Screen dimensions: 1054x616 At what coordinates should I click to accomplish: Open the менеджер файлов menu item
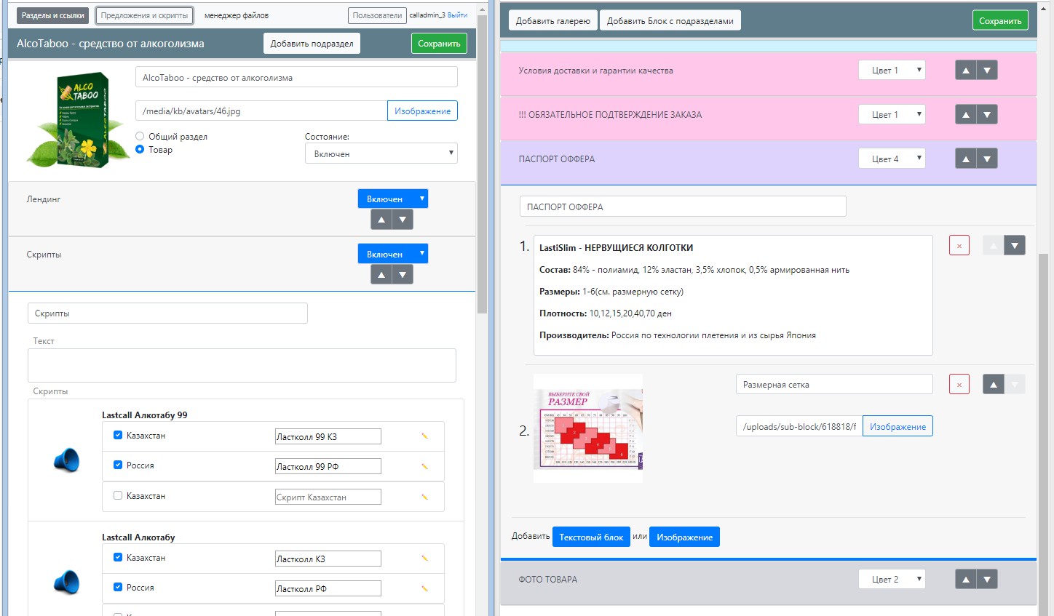[x=237, y=15]
